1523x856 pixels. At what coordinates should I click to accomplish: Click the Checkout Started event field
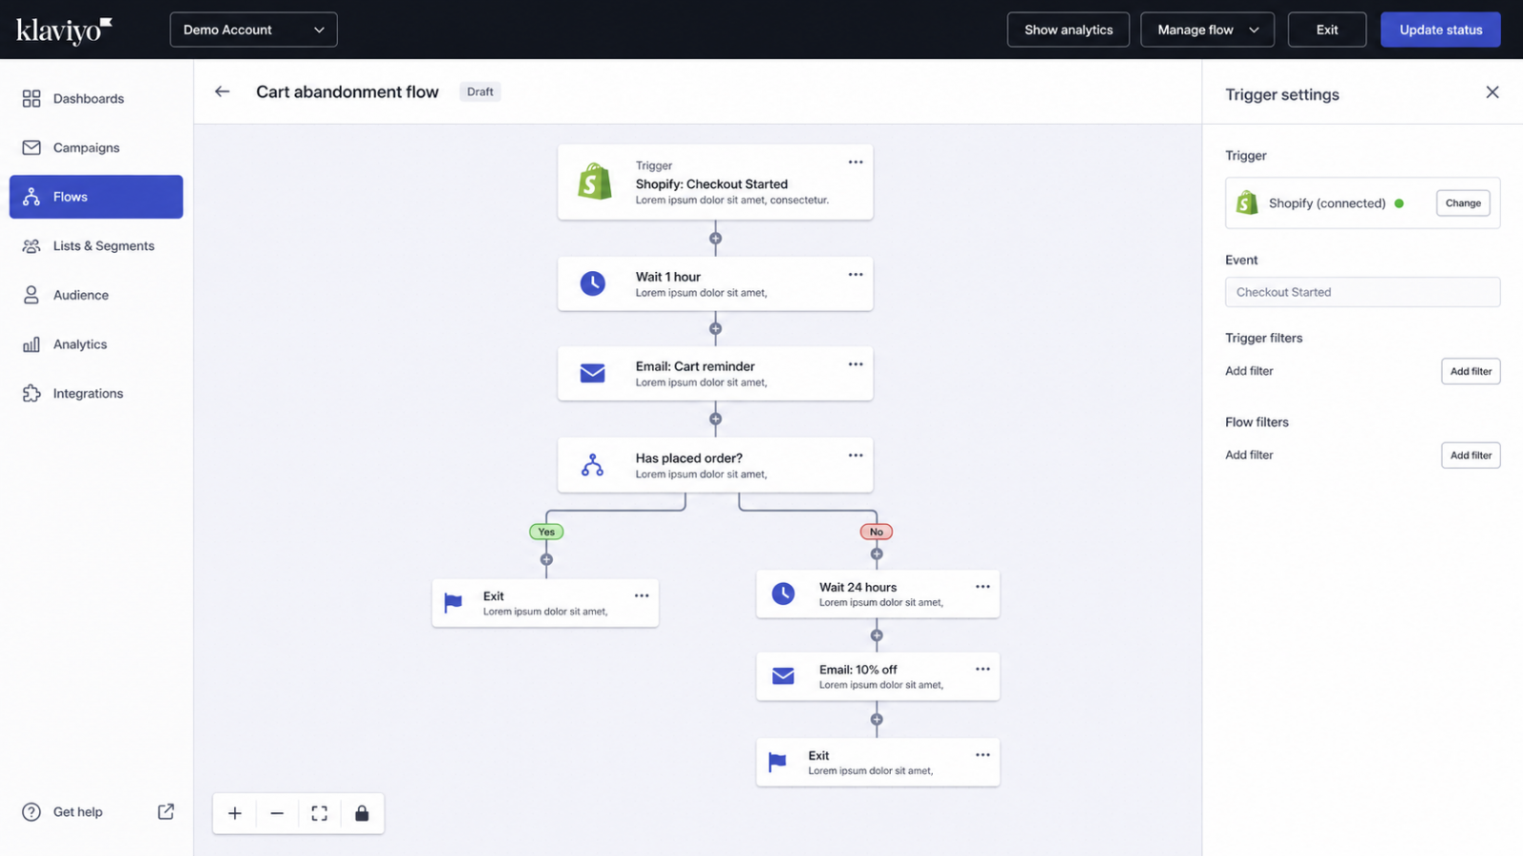[x=1362, y=292]
